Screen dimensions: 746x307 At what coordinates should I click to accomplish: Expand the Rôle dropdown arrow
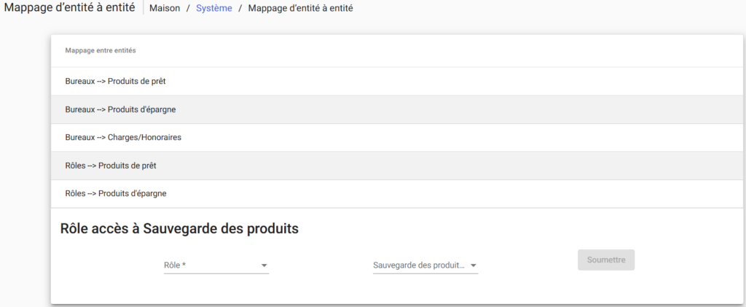coord(264,265)
